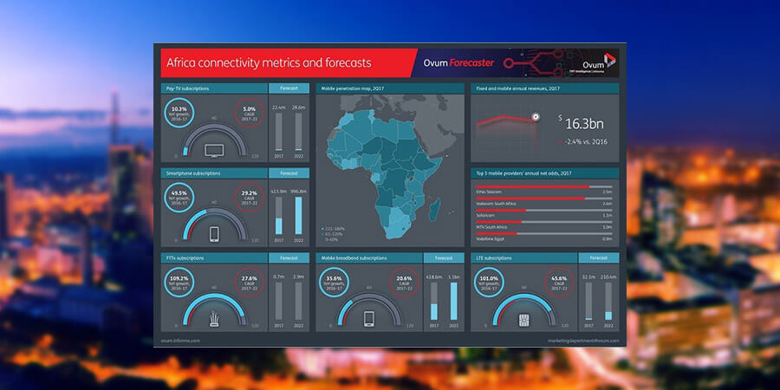The height and width of the screenshot is (390, 780).
Task: Click the Top 5 mobile providers' title
Action: 523,173
